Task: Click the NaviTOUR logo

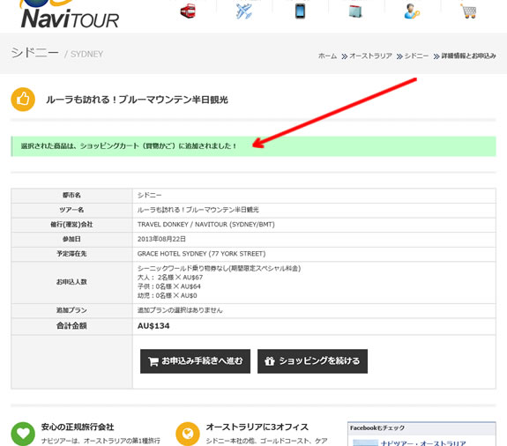Action: pos(70,14)
